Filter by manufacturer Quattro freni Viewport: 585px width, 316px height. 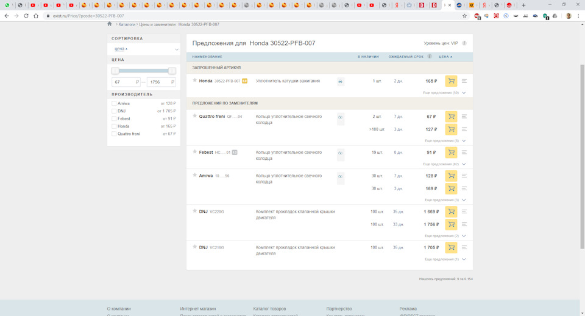(x=114, y=134)
